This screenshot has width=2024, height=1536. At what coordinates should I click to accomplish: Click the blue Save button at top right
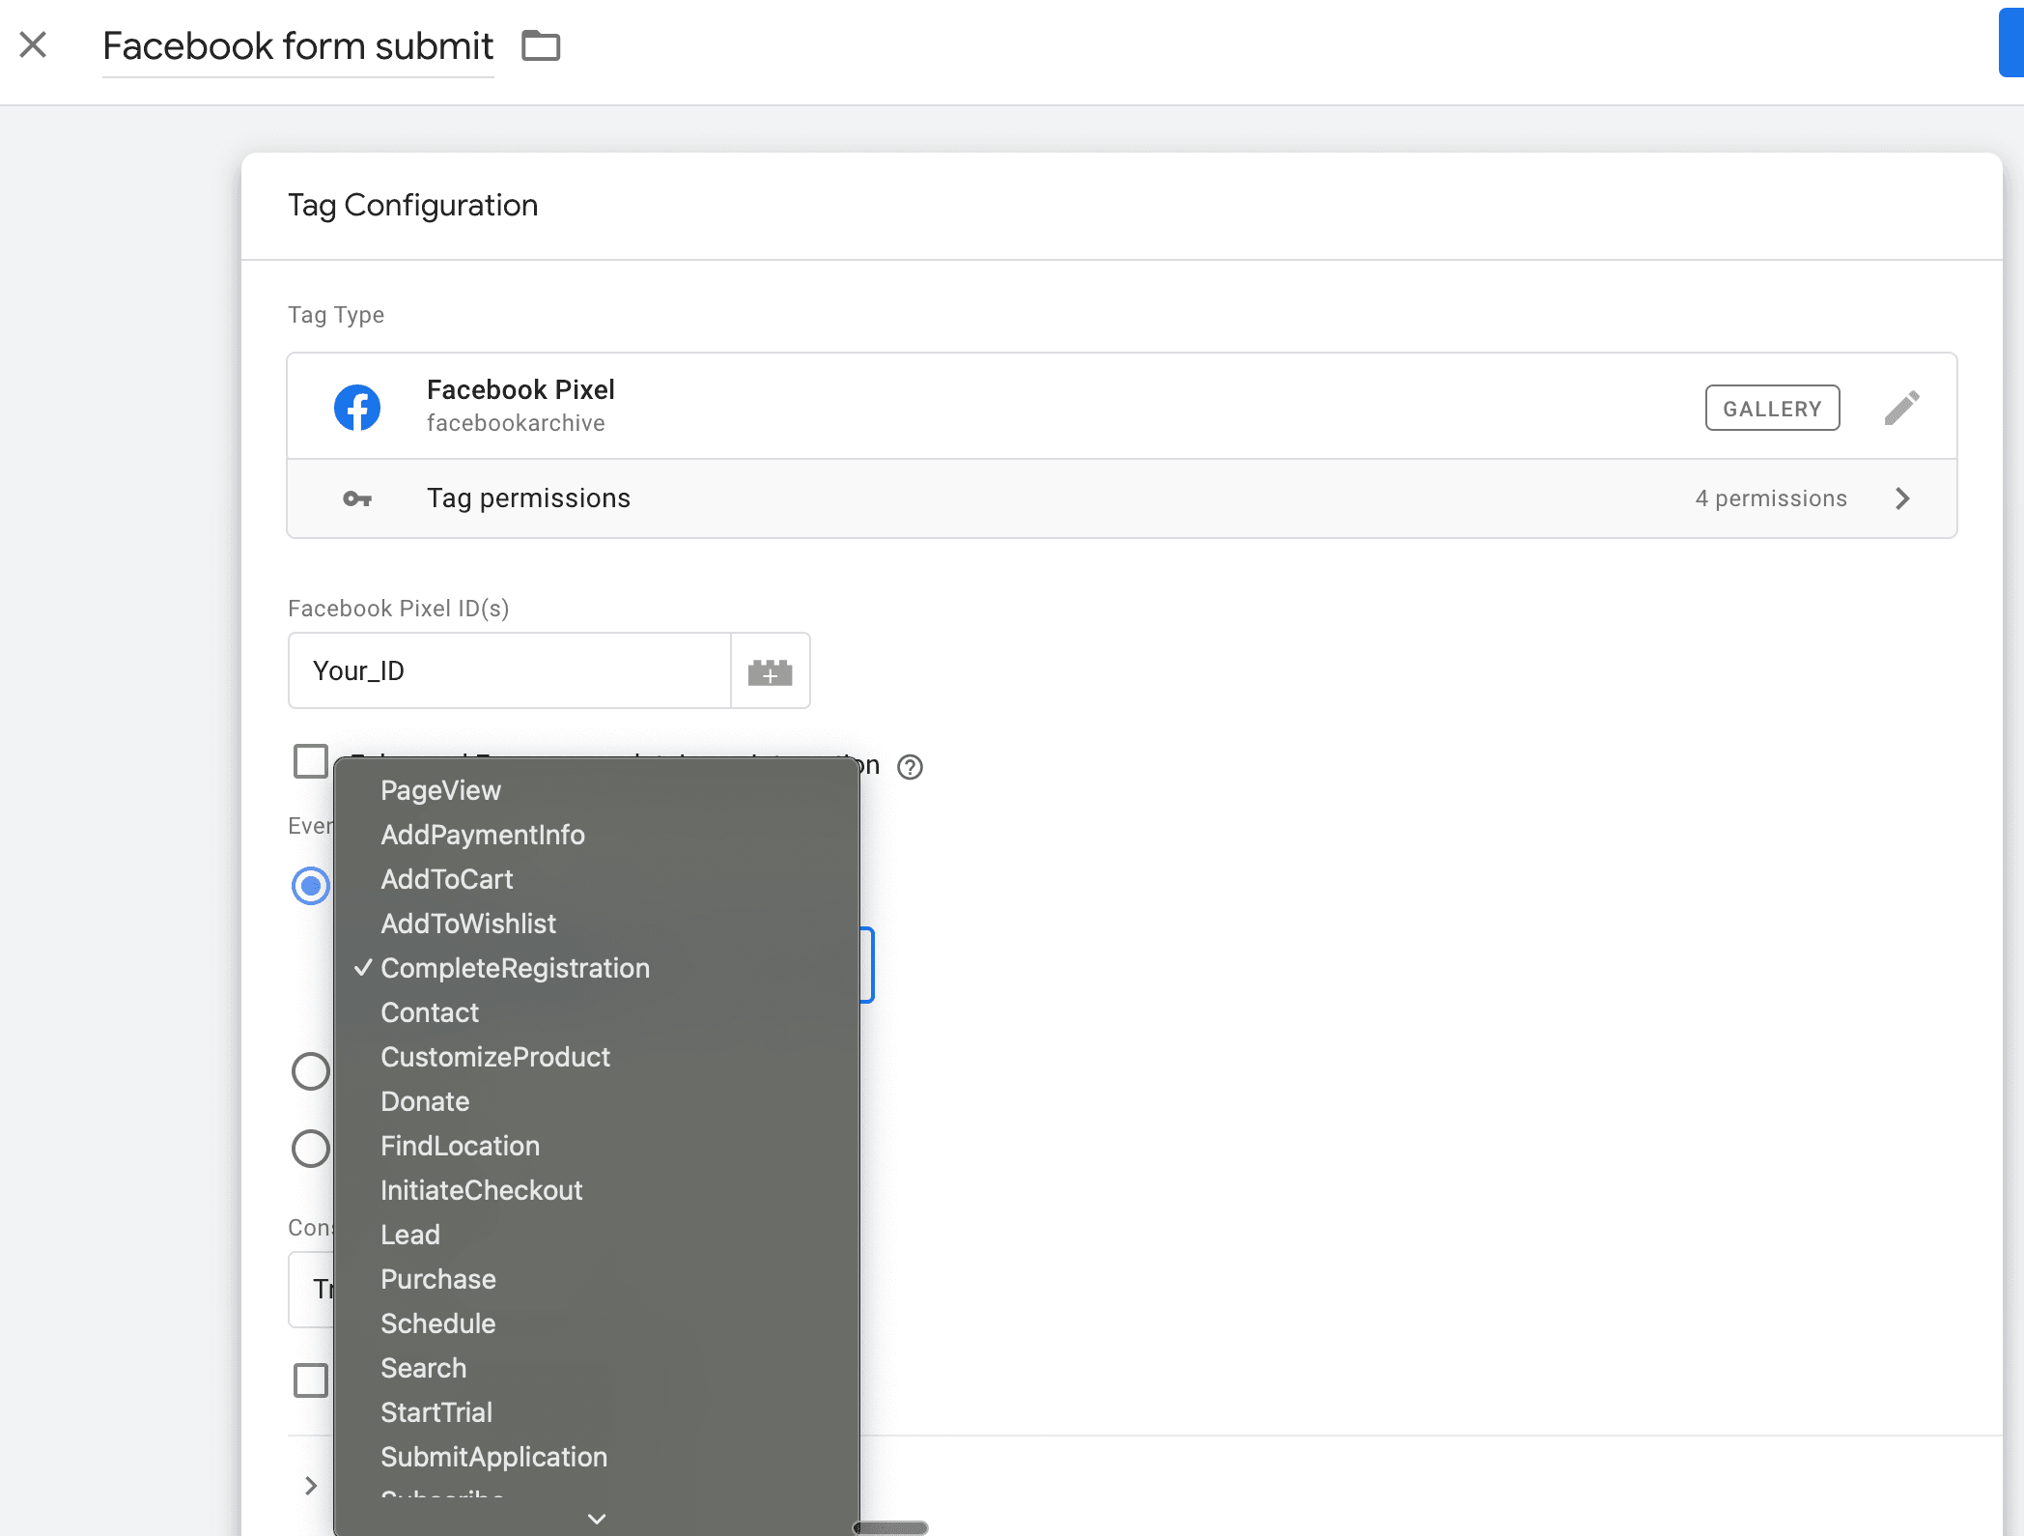(x=2010, y=43)
